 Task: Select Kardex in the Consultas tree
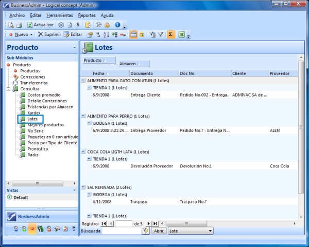pyautogui.click(x=33, y=112)
